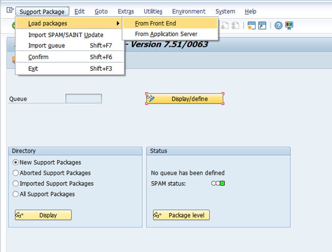Screen dimensions: 332x252
Task: Click the Display/define button
Action: 185,98
